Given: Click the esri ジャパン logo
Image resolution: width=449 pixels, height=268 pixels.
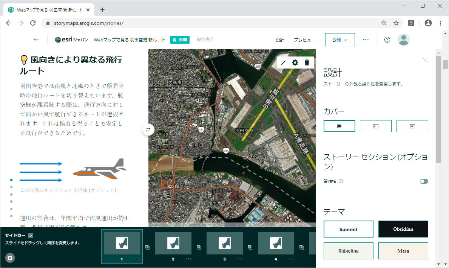Looking at the screenshot, I should tap(71, 39).
